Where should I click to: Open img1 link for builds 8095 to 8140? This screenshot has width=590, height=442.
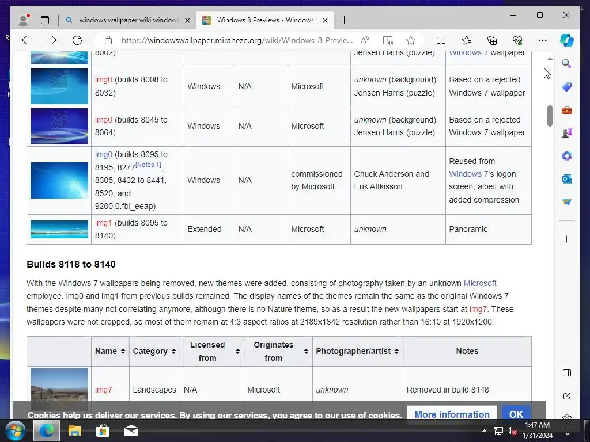coord(104,223)
